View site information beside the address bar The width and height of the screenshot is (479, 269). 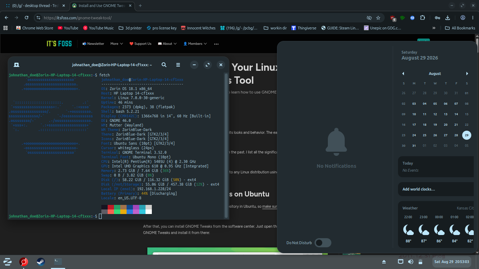pyautogui.click(x=39, y=18)
